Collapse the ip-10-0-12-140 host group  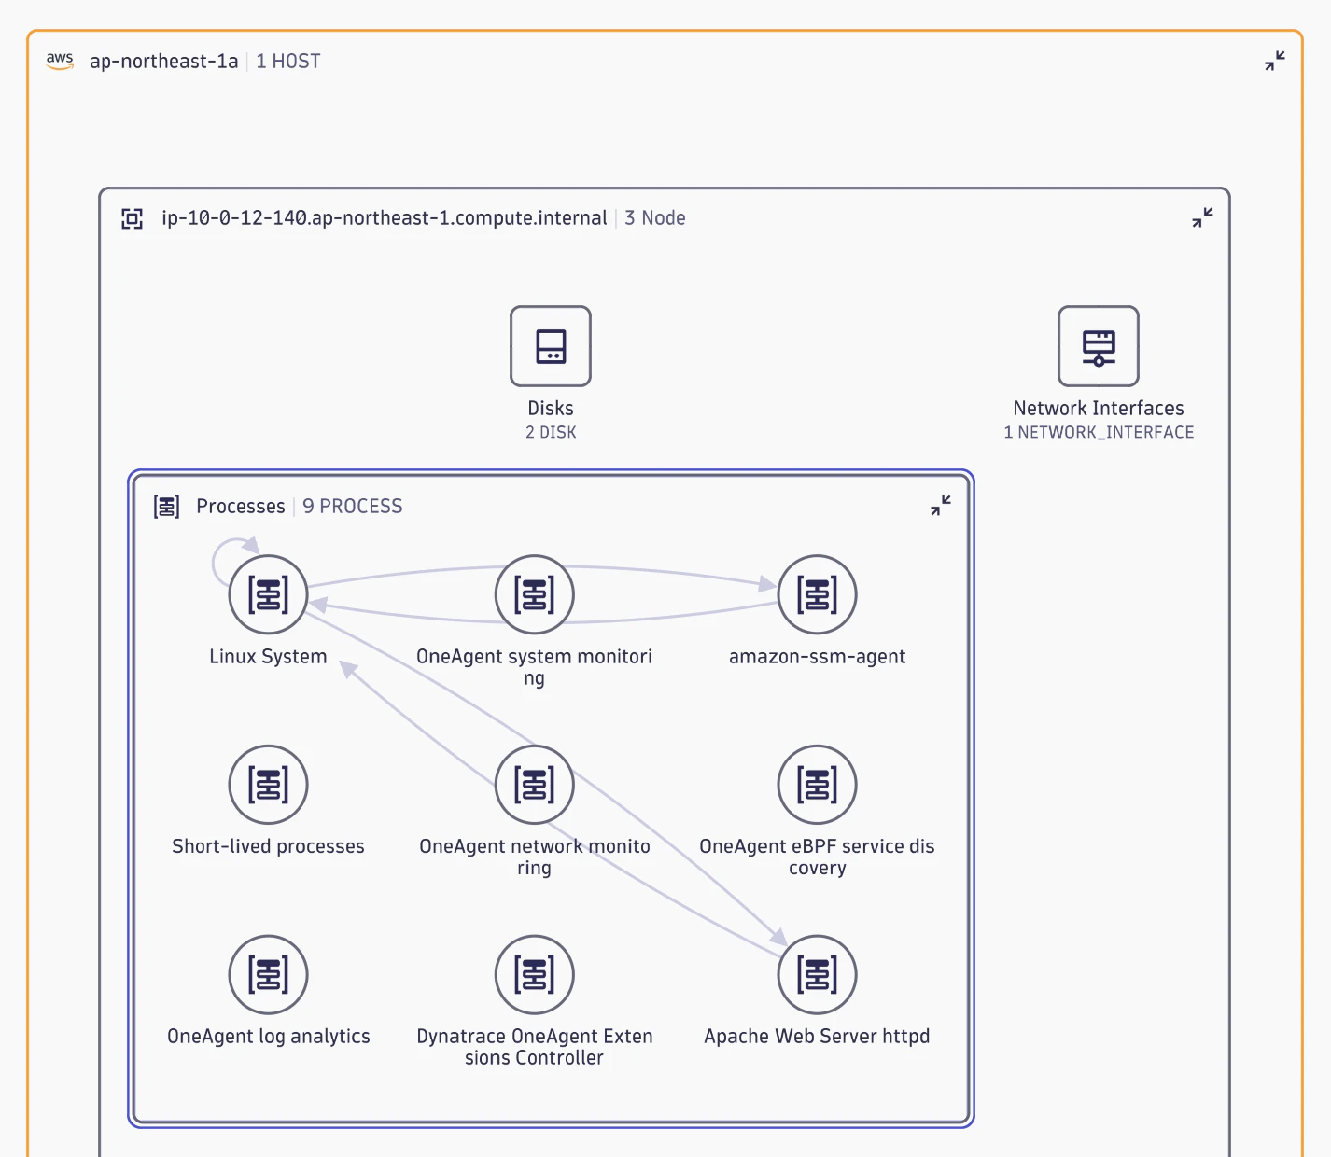coord(1202,218)
